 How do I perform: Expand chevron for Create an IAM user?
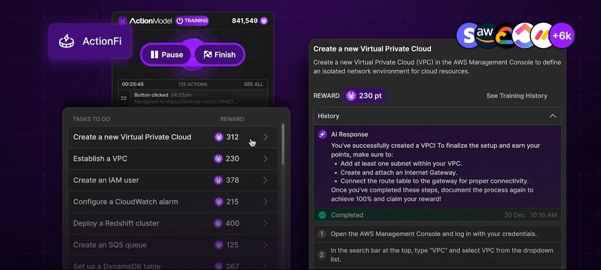265,180
